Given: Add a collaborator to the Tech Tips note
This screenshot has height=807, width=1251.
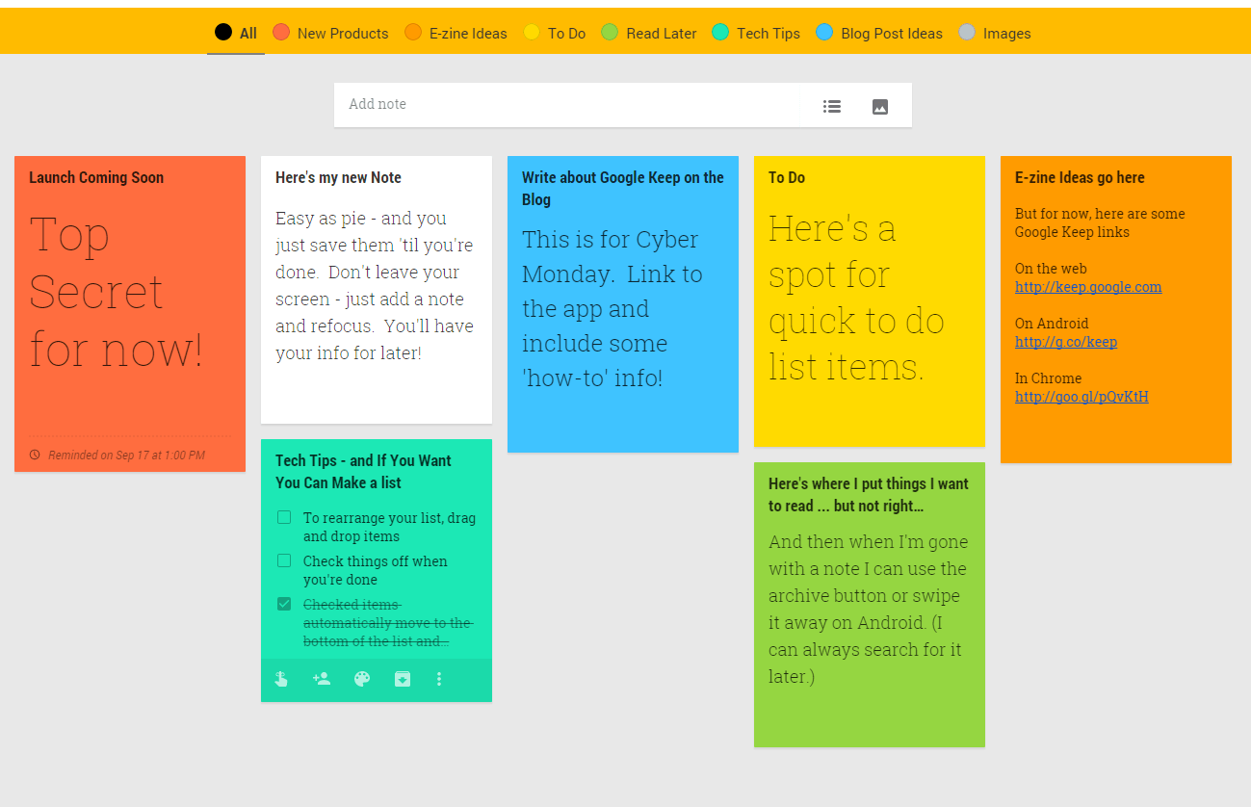Looking at the screenshot, I should click(322, 679).
